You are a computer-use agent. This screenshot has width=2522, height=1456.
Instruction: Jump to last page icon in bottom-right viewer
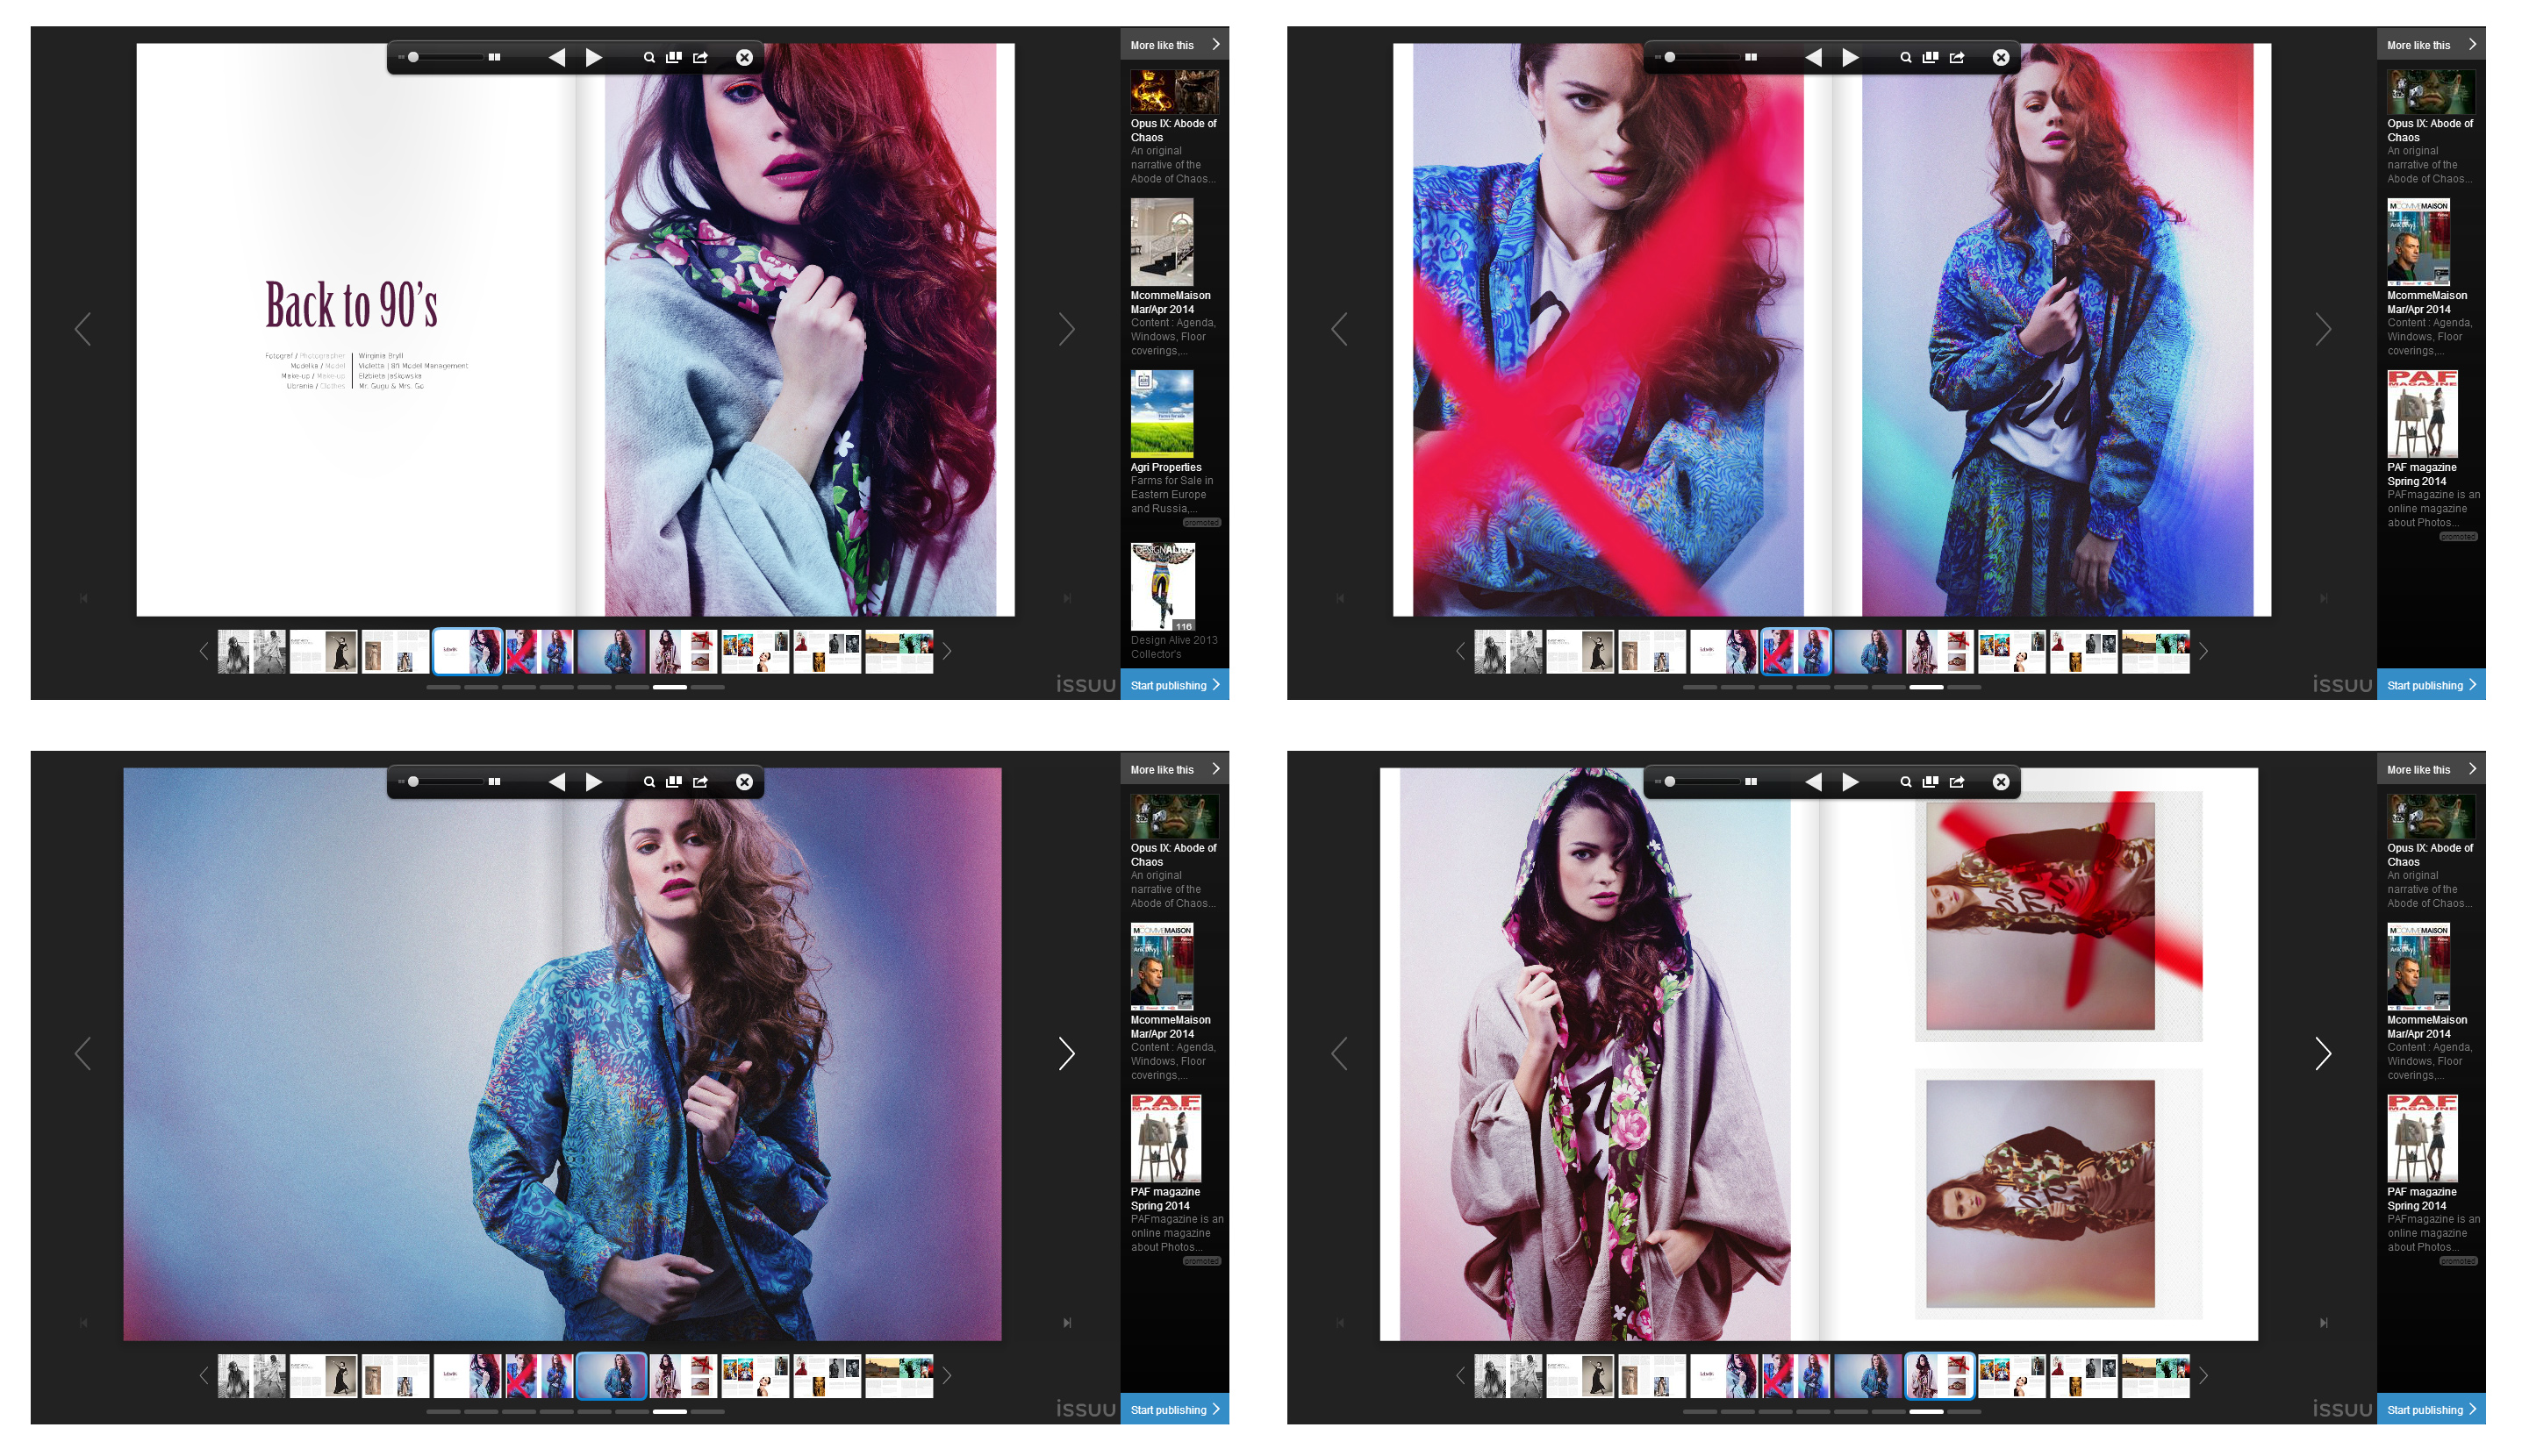coord(2324,1323)
